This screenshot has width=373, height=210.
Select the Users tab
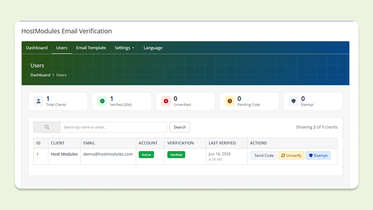(x=61, y=48)
